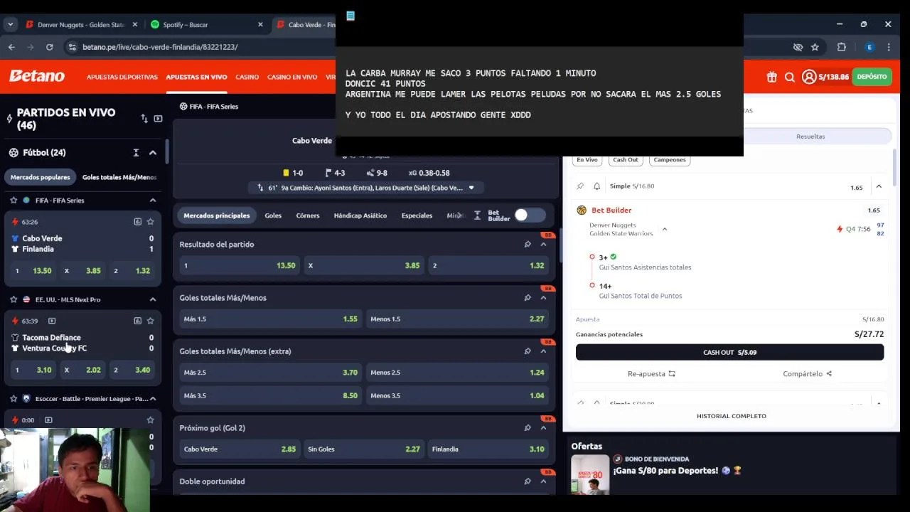This screenshot has width=910, height=512.
Task: Collapse the Resultado del partido market
Action: (x=543, y=245)
